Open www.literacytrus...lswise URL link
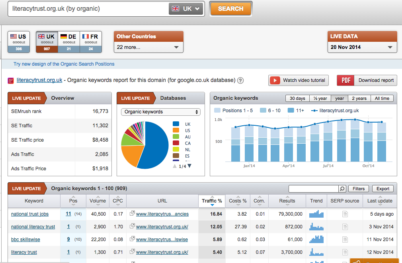402x263 pixels. coord(162,240)
